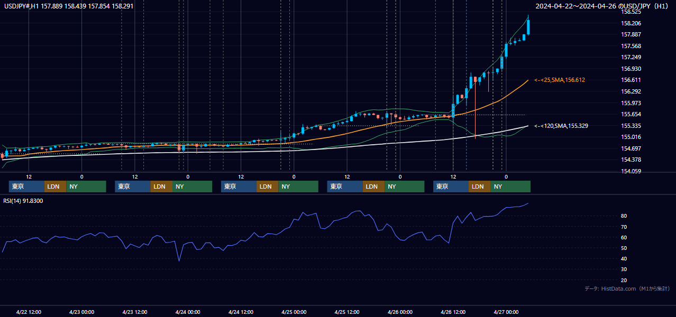Click the 155.016 price axis label
676x317 pixels.
click(631, 137)
